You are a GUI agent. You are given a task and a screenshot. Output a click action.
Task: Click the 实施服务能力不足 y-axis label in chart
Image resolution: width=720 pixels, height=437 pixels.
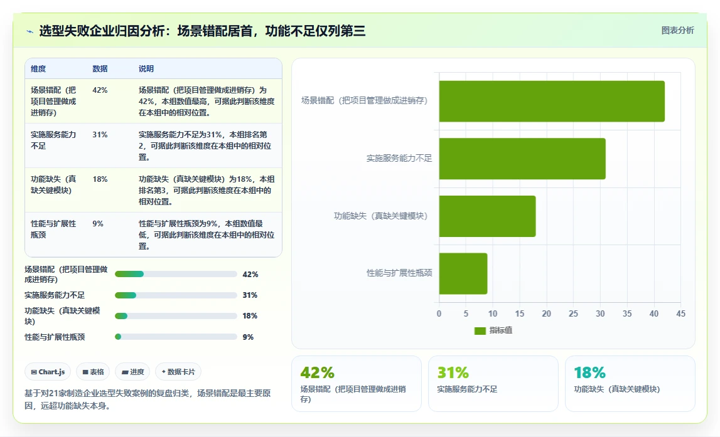[x=399, y=158]
